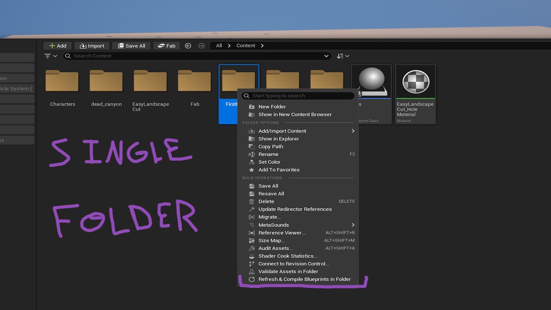Expand the Add/Import Content submenu
Screen dimensions: 551x310
tap(298, 131)
